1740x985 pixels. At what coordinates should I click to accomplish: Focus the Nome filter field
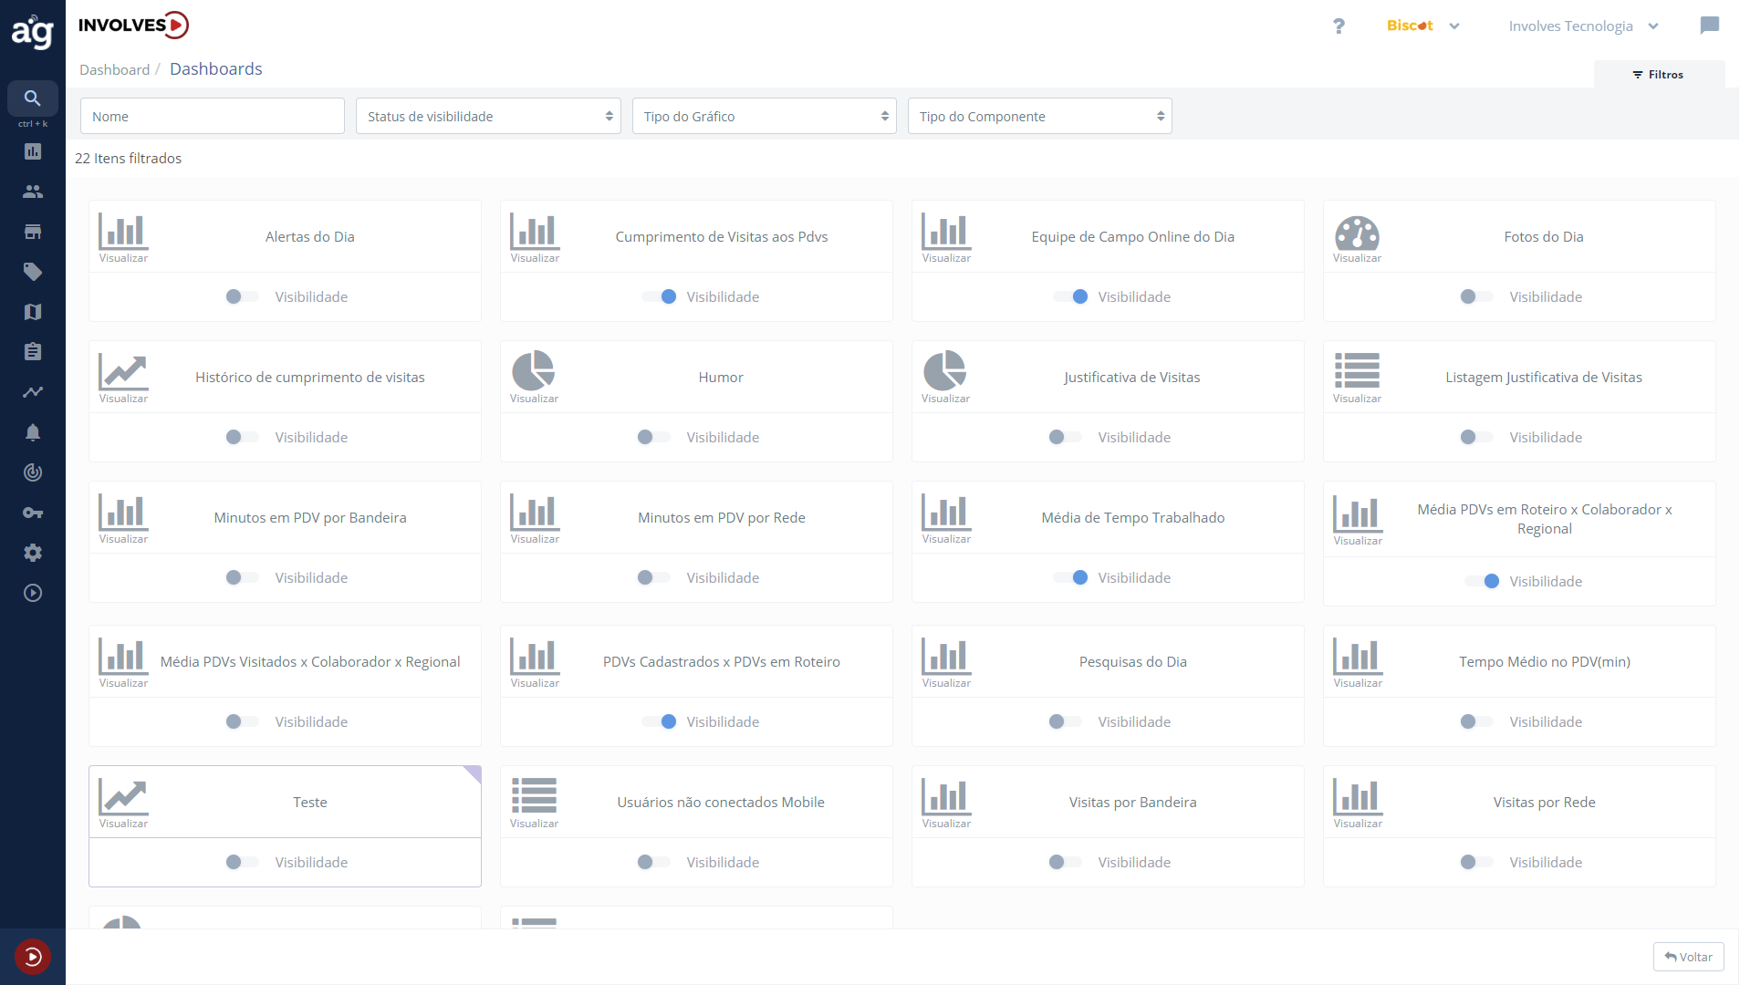pos(213,117)
